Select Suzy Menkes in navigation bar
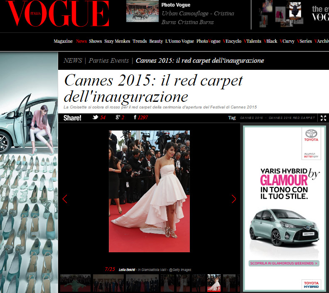 pyautogui.click(x=117, y=41)
